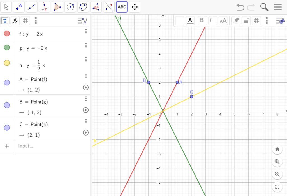Select point C on the yellow line
287x196 pixels.
coord(191,97)
